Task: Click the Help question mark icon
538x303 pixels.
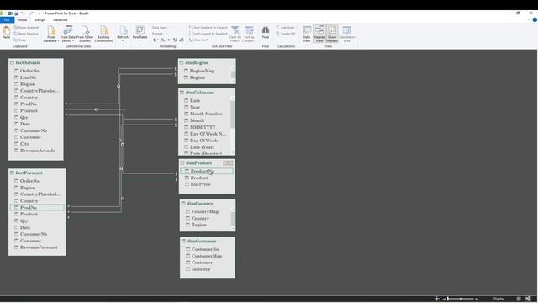Action: tap(535, 20)
